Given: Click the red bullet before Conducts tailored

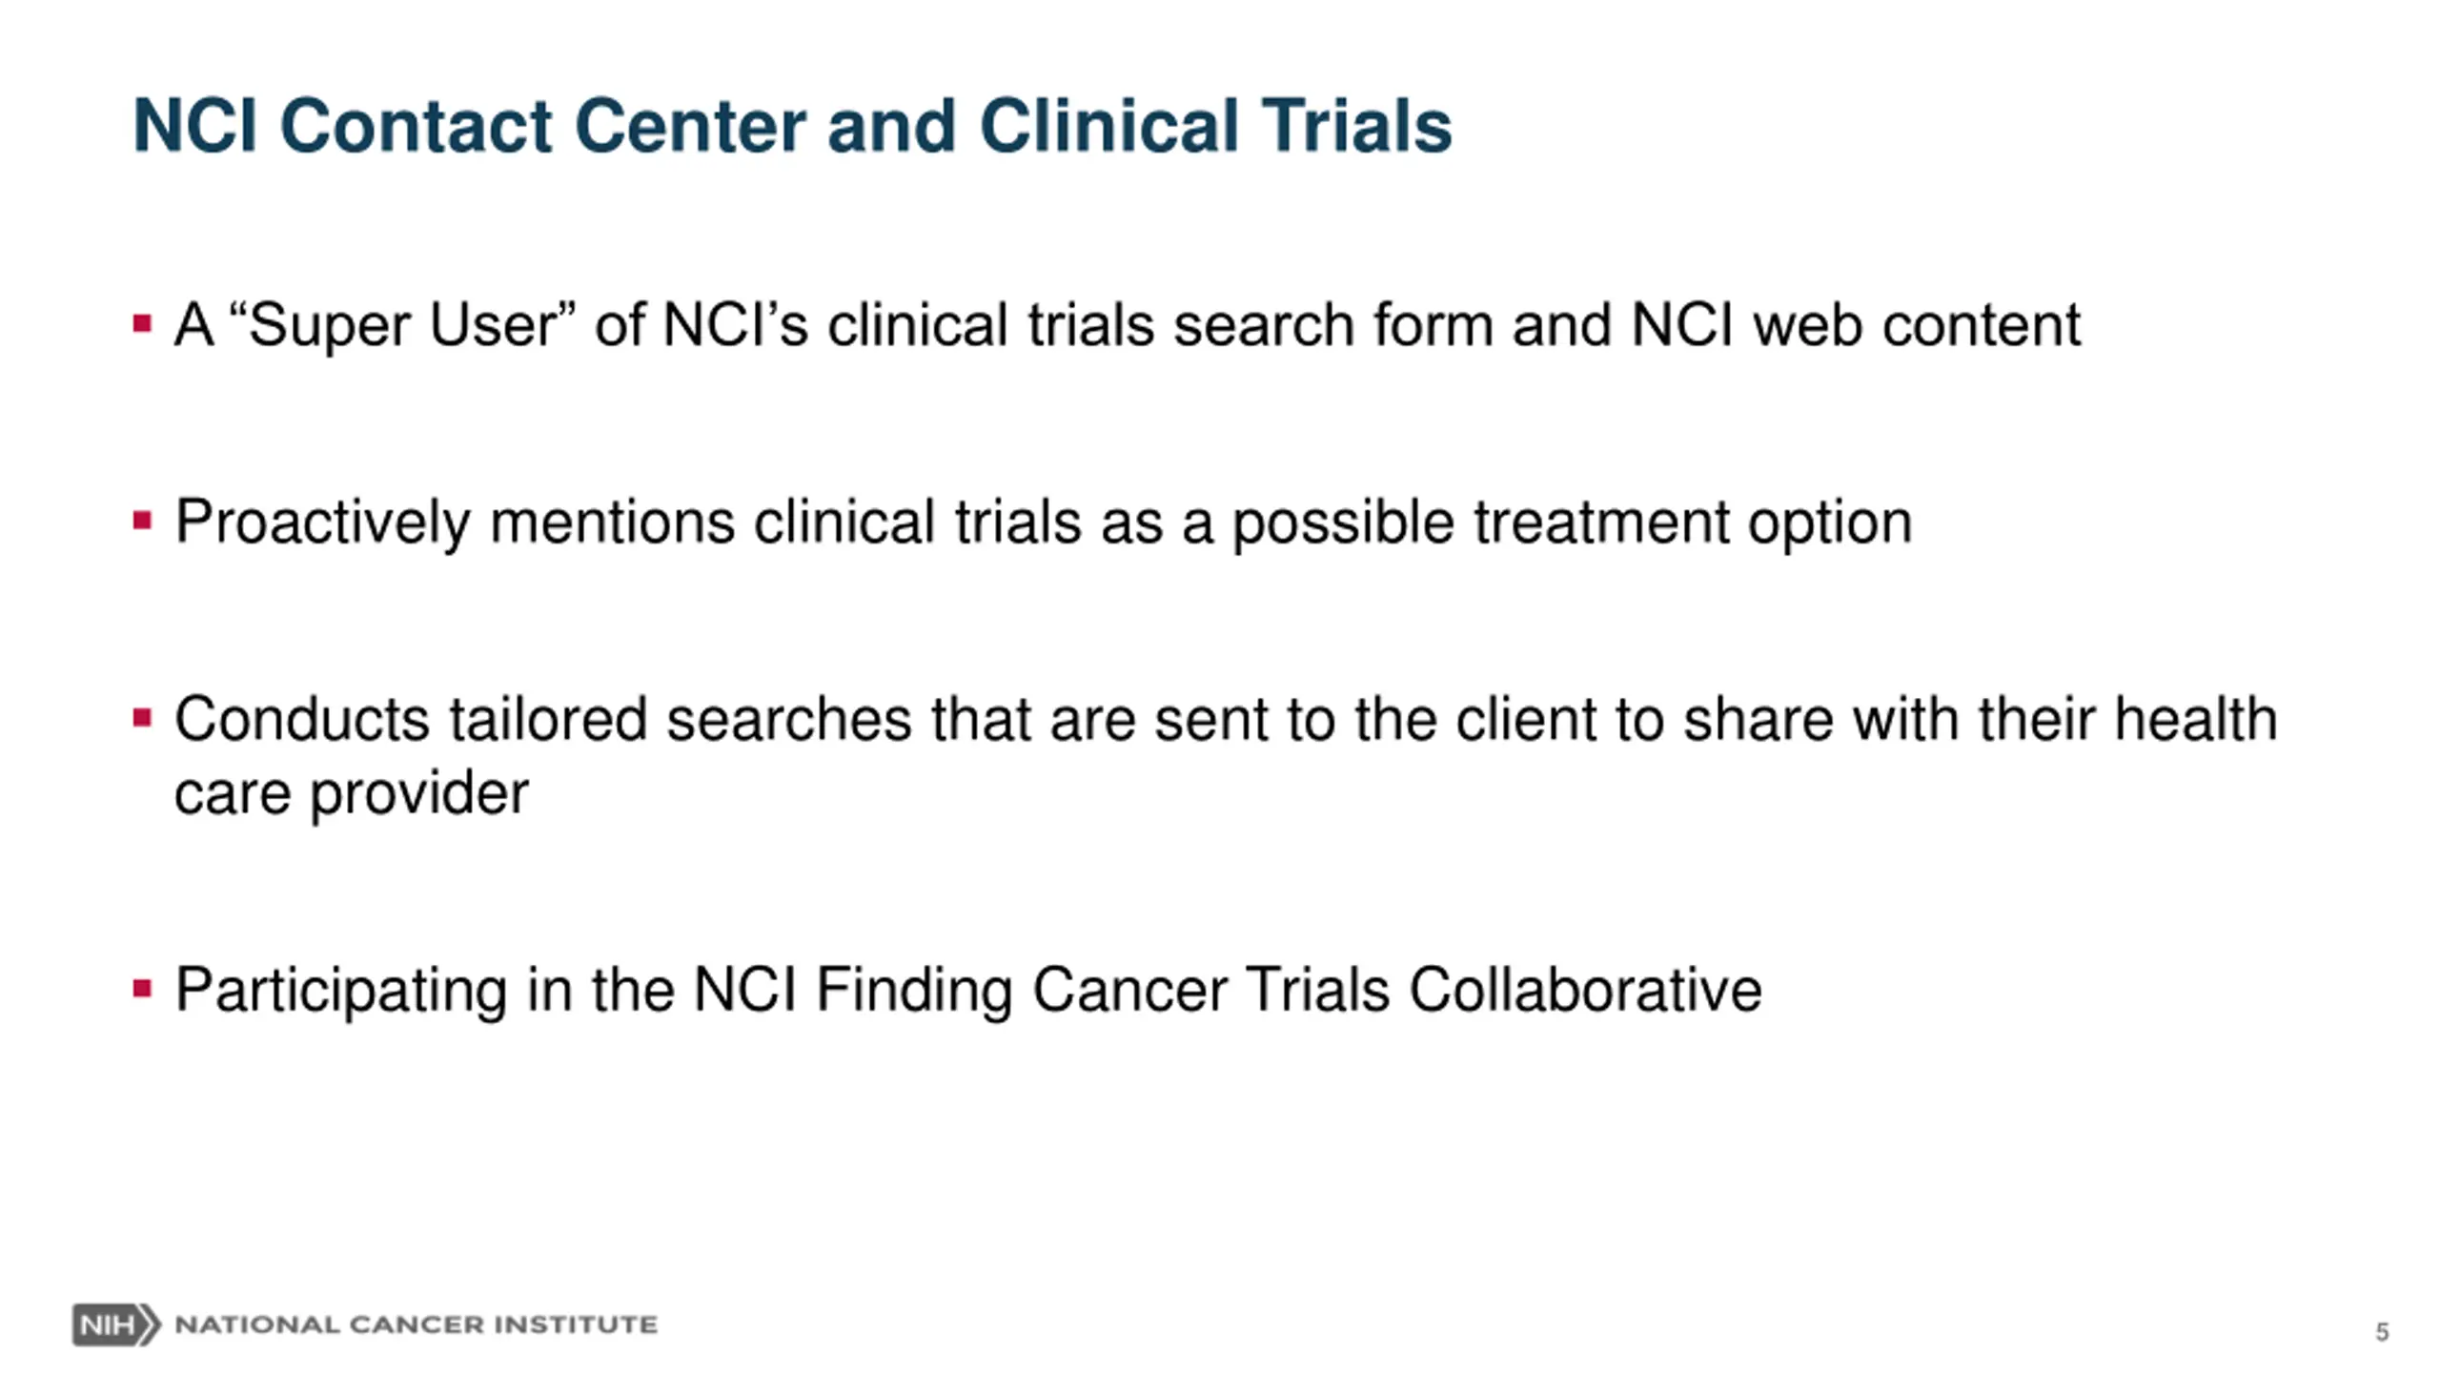Looking at the screenshot, I should [x=142, y=718].
